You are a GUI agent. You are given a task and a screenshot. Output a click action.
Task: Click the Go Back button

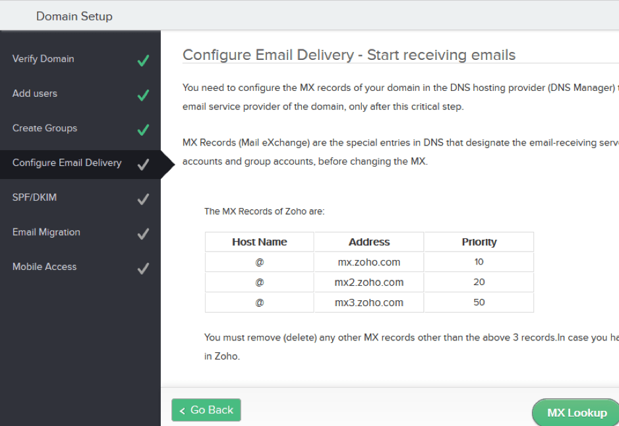click(206, 410)
